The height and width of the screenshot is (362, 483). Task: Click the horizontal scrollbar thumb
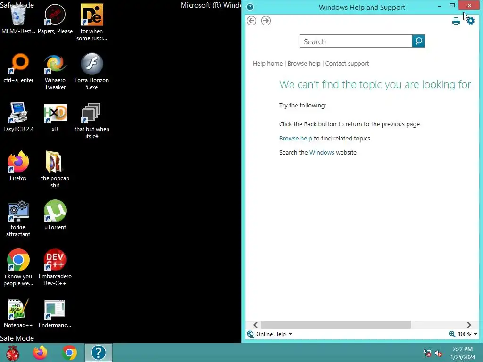coord(336,325)
